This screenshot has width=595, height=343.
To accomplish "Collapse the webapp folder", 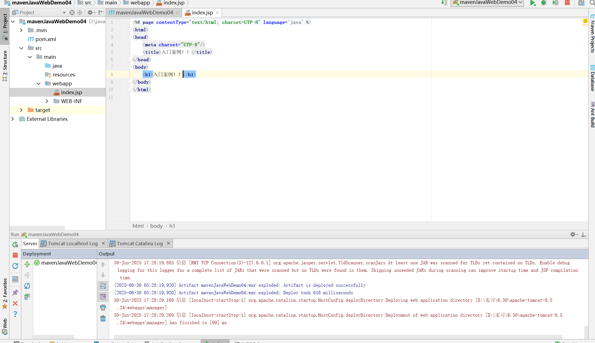I will [x=38, y=83].
